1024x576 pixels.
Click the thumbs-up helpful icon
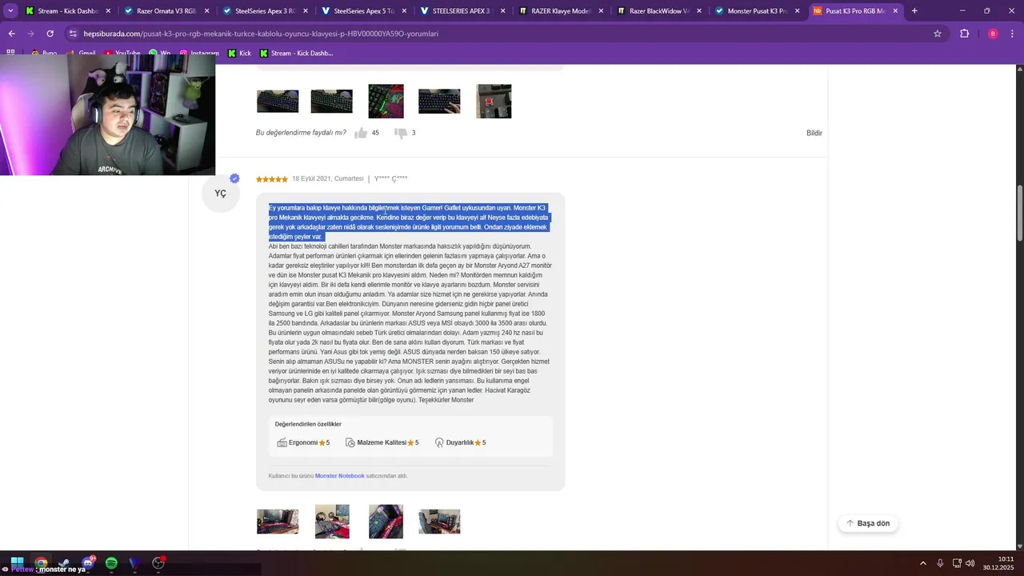[361, 133]
